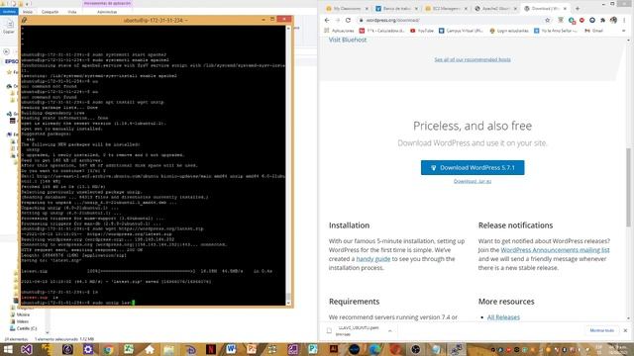Close the Chrome downloads bar
Viewport: 634px width, 356px height.
tap(625, 330)
